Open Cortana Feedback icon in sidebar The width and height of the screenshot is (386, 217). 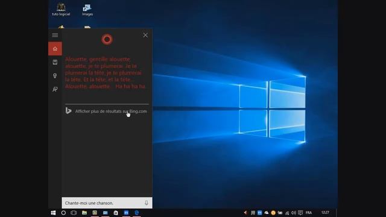point(55,89)
